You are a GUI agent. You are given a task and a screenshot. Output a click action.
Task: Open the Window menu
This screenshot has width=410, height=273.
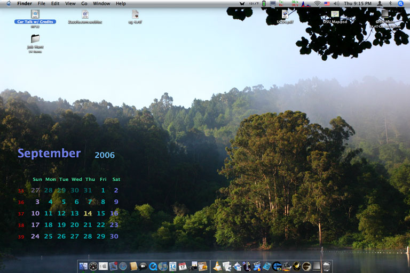pos(101,3)
